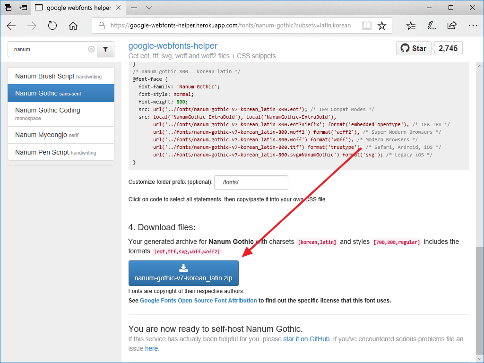Click the Share page icon

[452, 26]
